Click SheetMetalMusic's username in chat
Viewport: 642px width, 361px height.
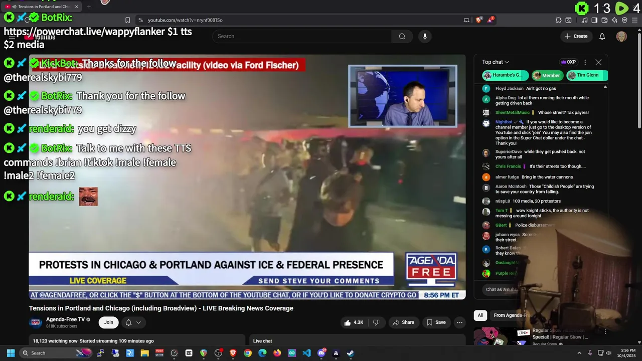coord(512,112)
